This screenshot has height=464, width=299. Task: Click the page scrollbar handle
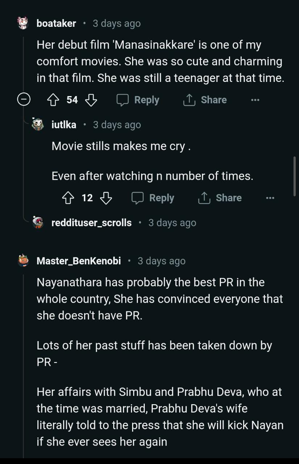coord(294,176)
